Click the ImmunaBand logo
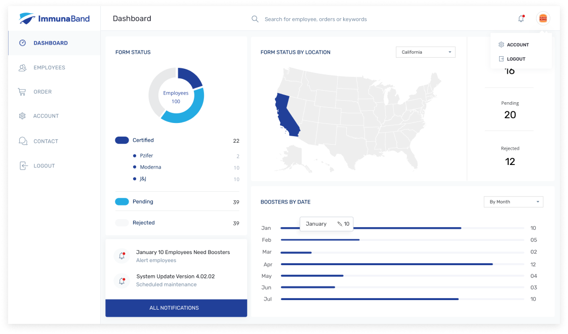The height and width of the screenshot is (334, 568). click(x=54, y=19)
